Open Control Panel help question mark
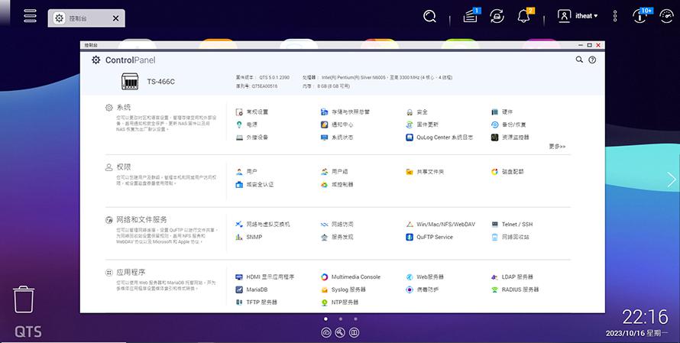 click(x=592, y=60)
